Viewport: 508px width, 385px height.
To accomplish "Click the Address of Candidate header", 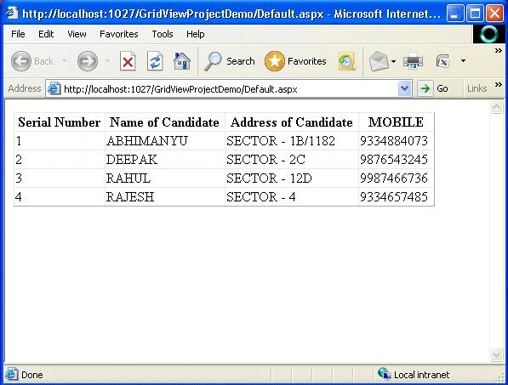I will 292,122.
